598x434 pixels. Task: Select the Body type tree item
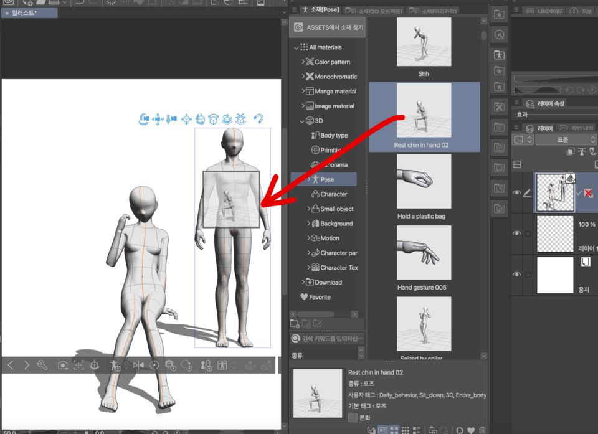coord(330,135)
